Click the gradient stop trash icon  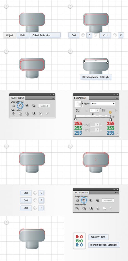pos(113,117)
